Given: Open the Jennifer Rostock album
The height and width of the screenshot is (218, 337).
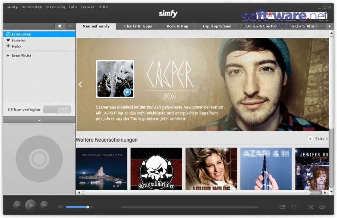Looking at the screenshot, I should pyautogui.click(x=312, y=169).
